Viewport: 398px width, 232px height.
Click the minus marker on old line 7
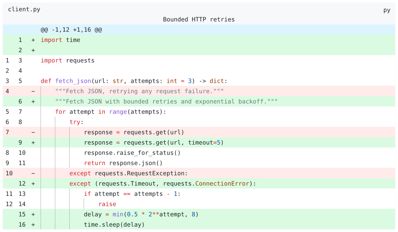(33, 132)
